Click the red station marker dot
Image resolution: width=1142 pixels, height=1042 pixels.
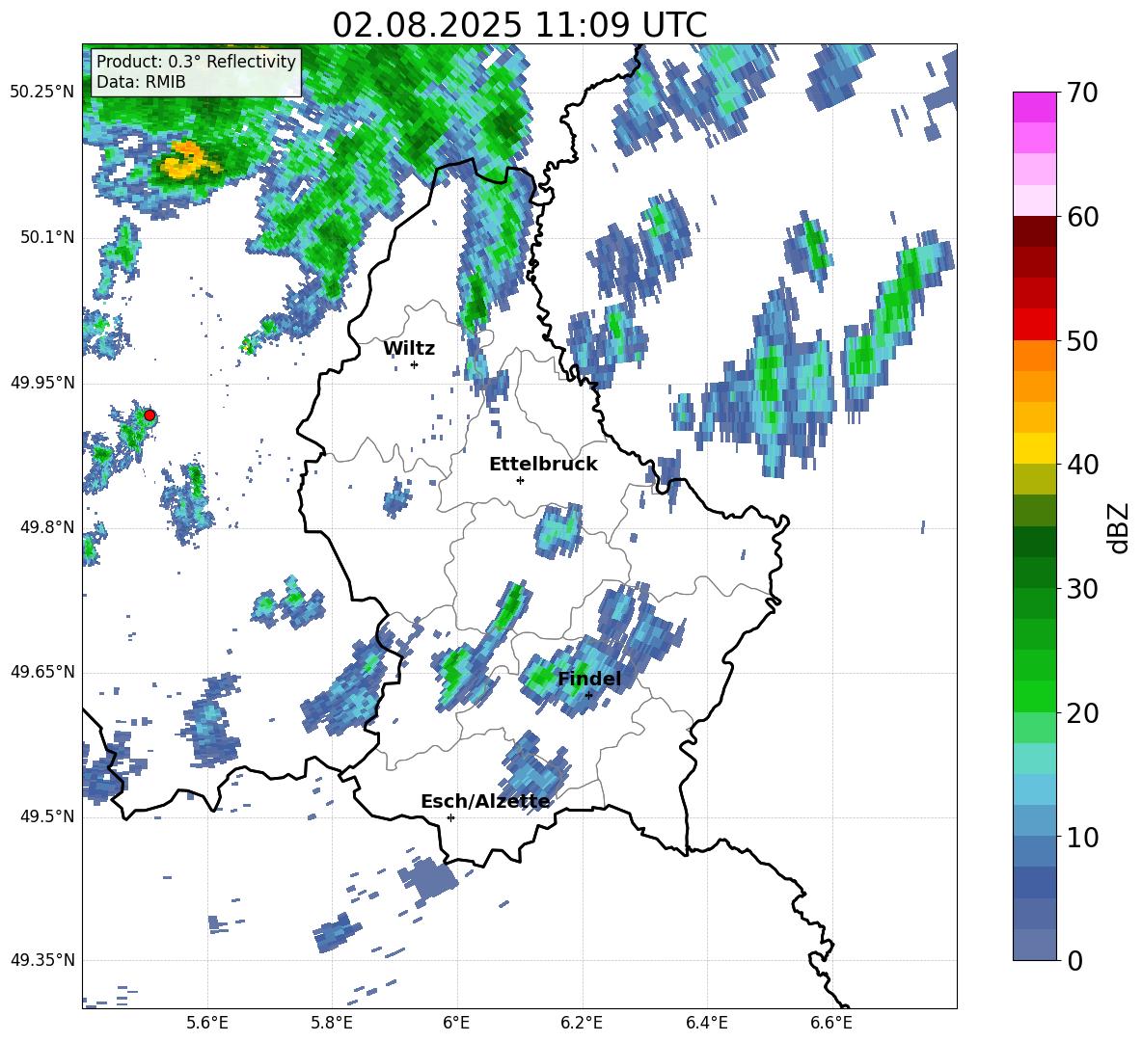point(150,415)
